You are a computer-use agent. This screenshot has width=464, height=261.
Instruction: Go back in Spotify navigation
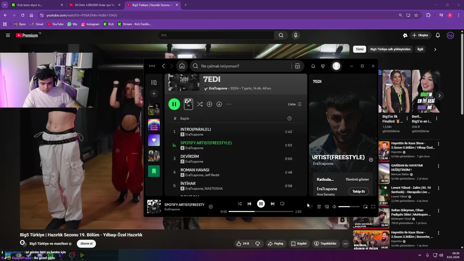coord(163,66)
